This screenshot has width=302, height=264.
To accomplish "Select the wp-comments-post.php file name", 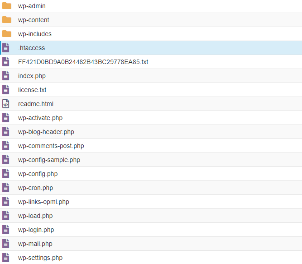I will [x=51, y=146].
